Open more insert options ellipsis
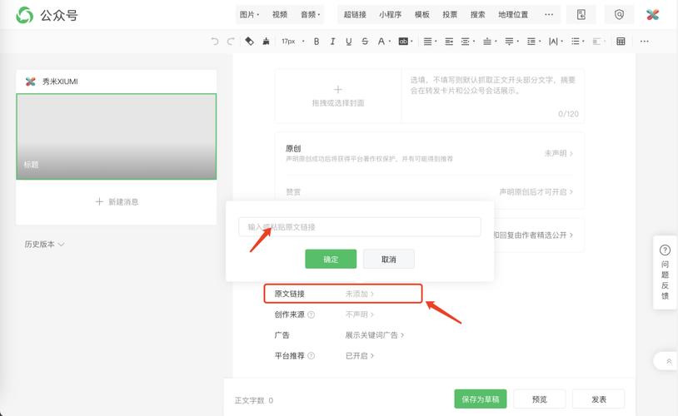Screen dimensions: 678x416 549,15
